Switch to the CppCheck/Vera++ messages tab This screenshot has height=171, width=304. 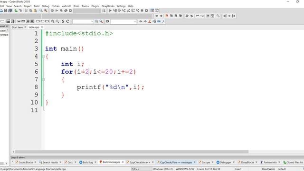coord(176,162)
